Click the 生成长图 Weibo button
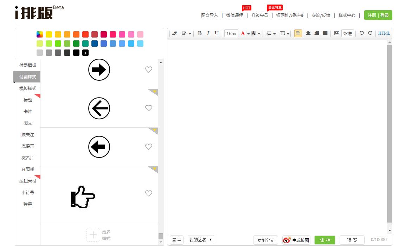405x246 pixels. (296, 240)
